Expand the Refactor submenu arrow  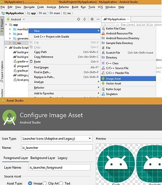pyautogui.click(x=98, y=87)
